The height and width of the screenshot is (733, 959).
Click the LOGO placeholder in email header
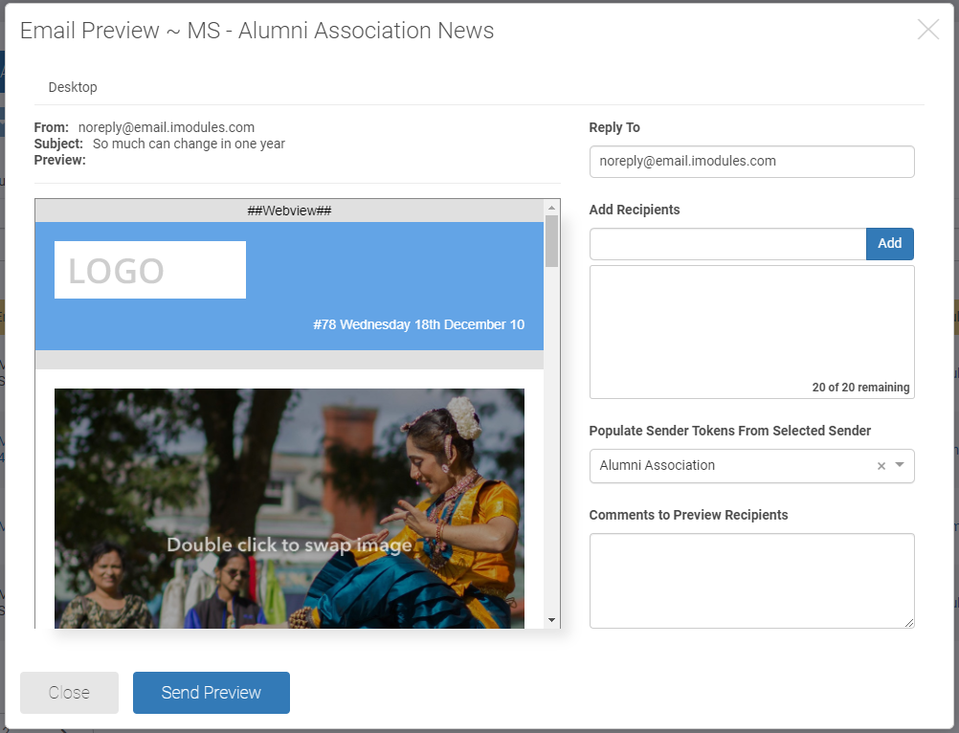[x=150, y=270]
